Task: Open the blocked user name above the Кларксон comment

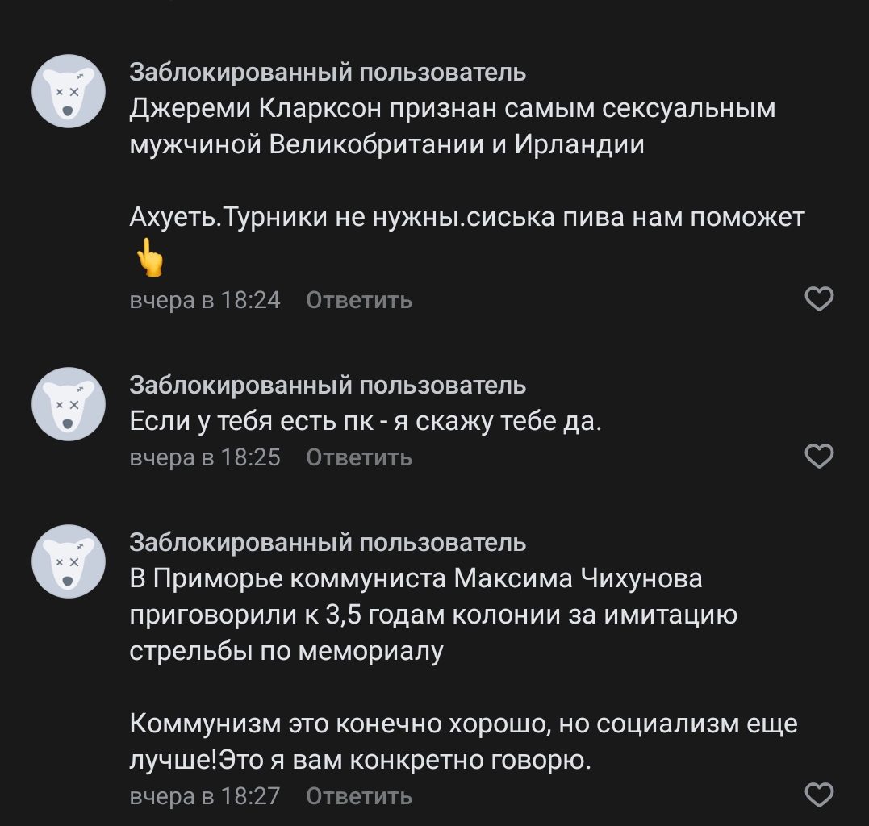Action: click(328, 73)
